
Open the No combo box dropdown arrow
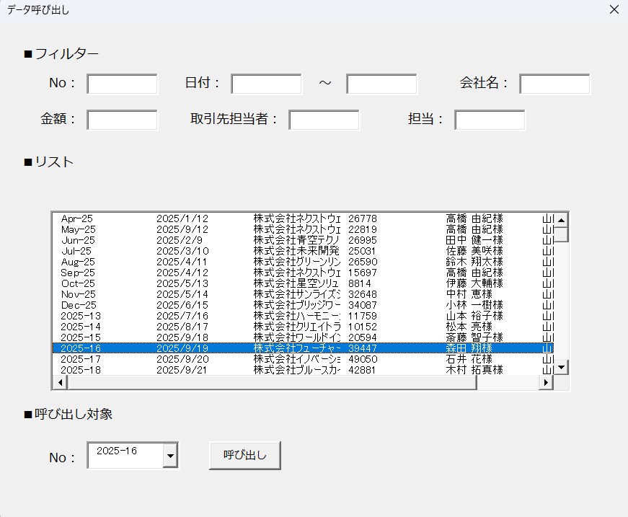click(170, 455)
